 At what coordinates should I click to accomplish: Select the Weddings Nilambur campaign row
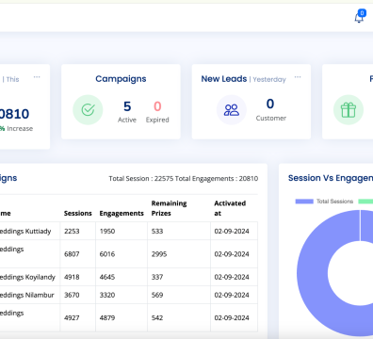point(129,295)
